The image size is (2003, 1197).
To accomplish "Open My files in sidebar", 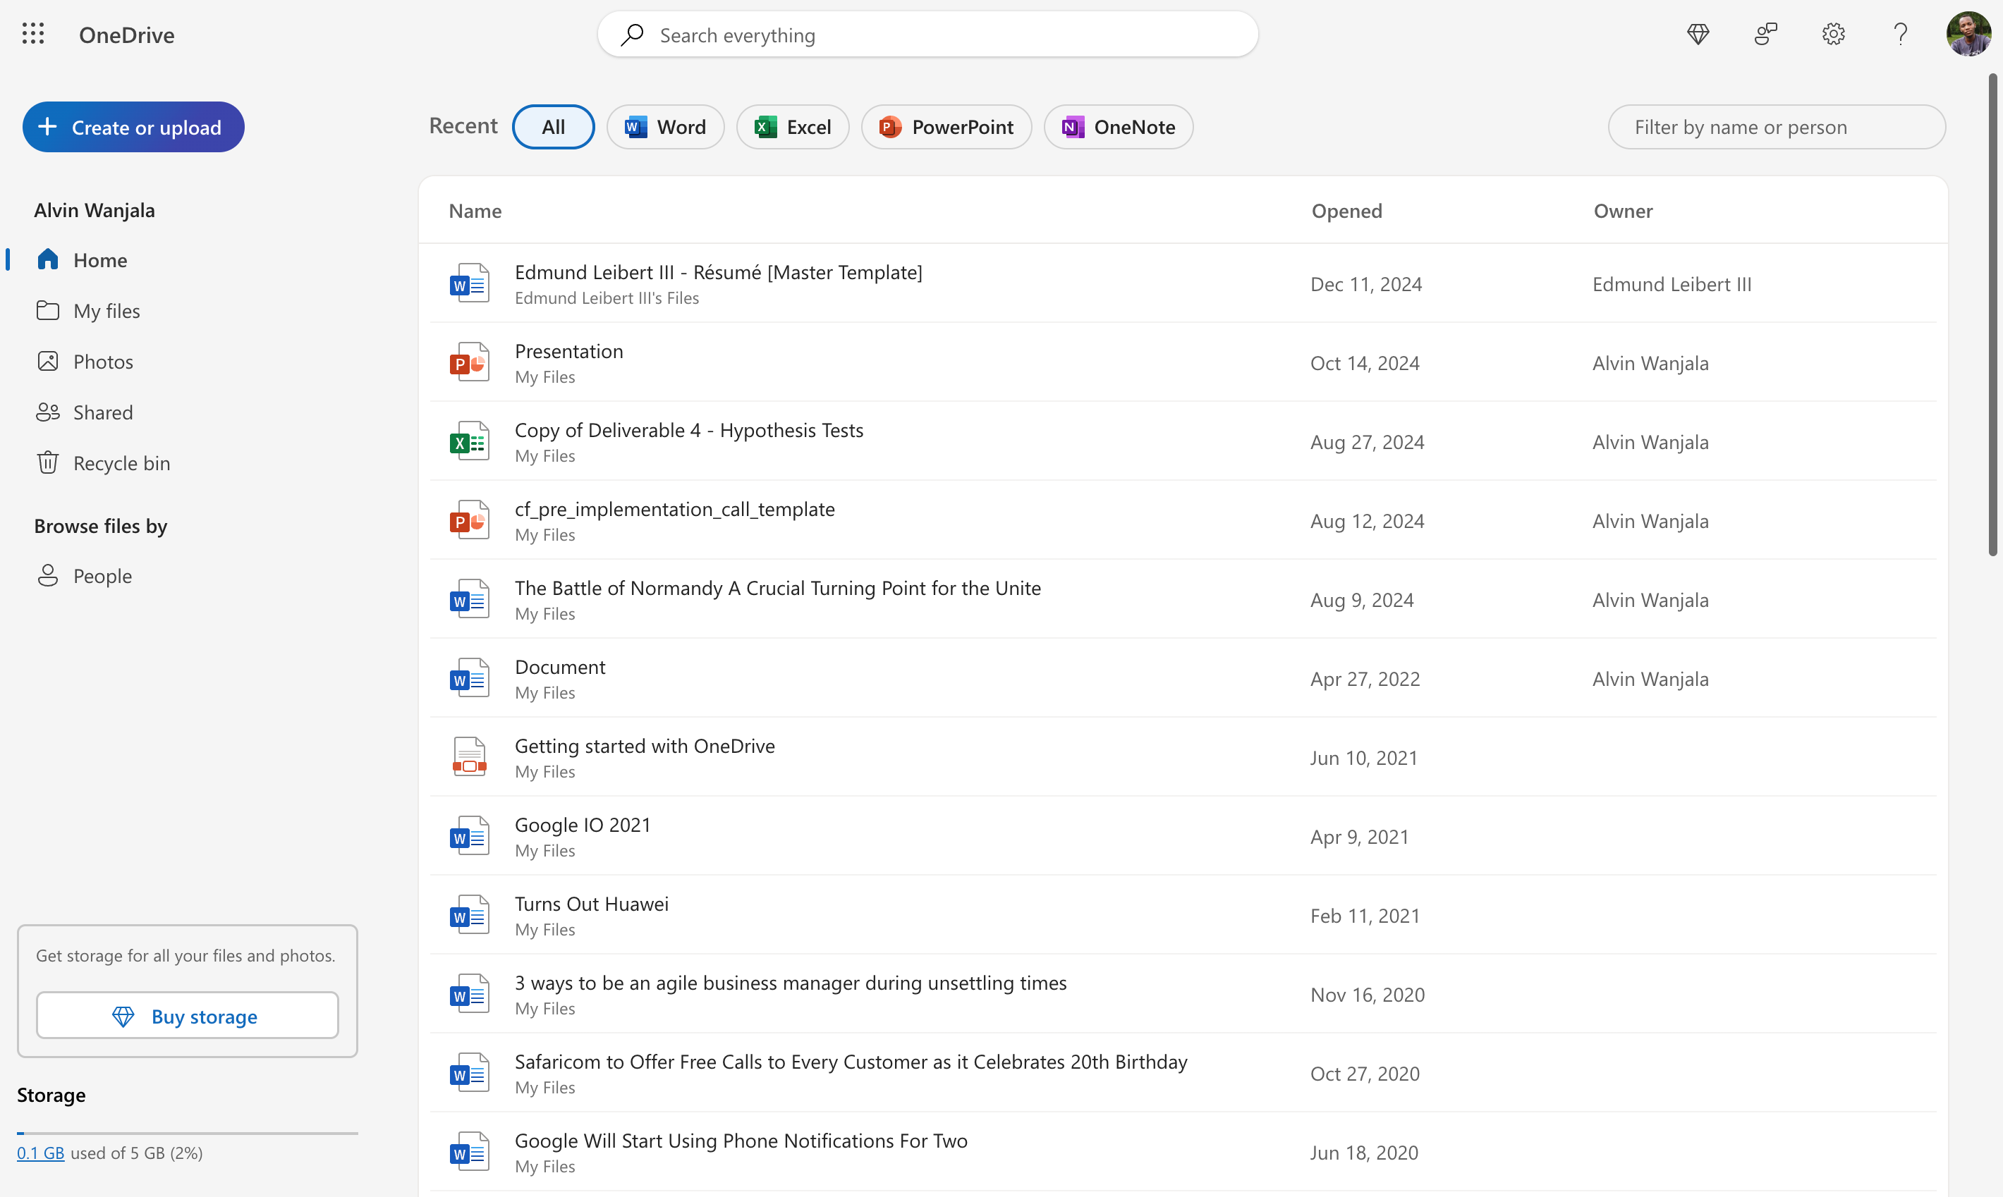I will pyautogui.click(x=106, y=311).
